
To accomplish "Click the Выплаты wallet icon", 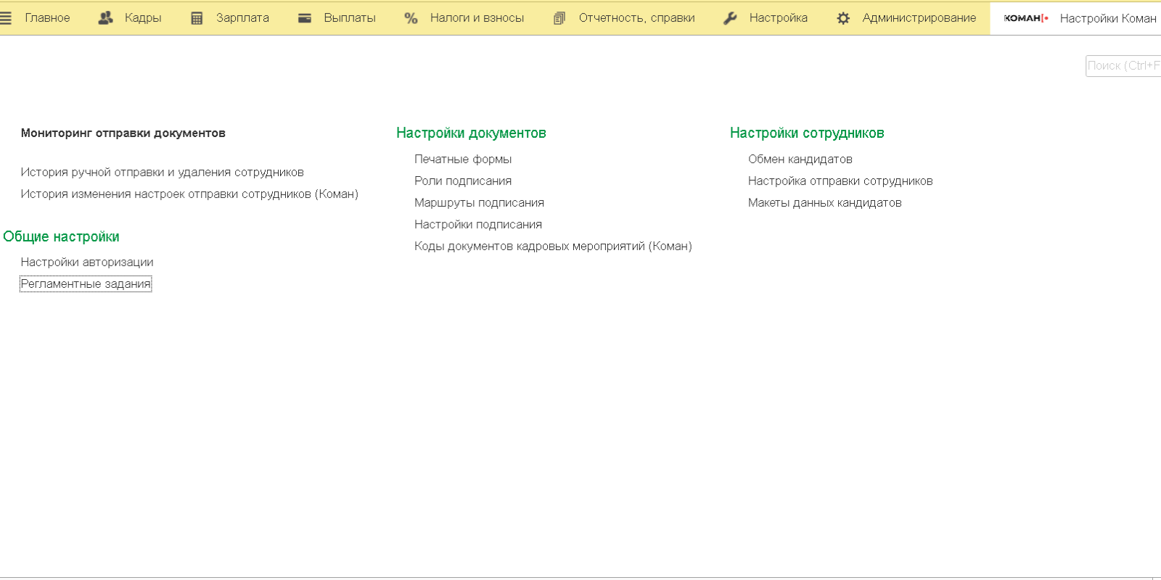I will (x=305, y=18).
